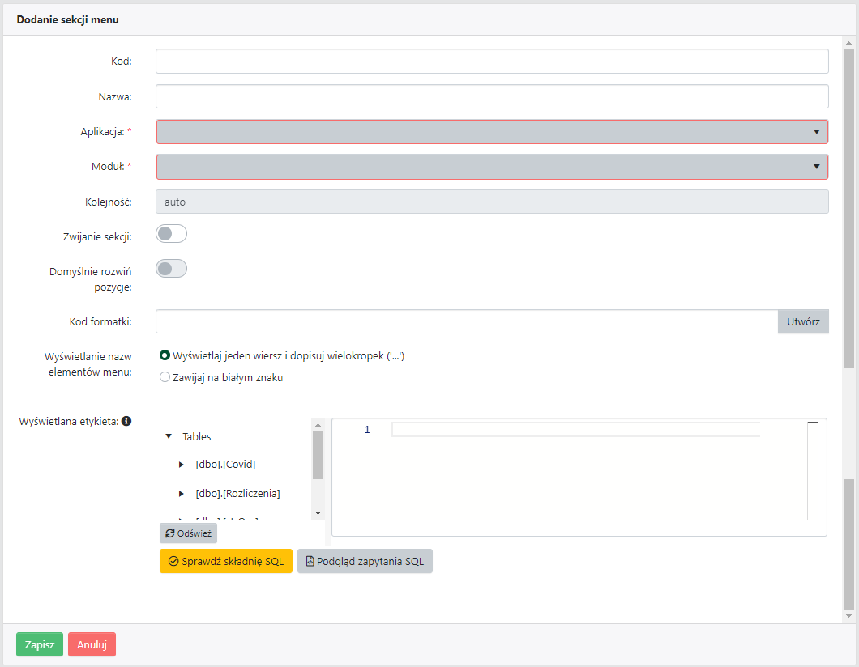The height and width of the screenshot is (667, 859).
Task: Select Wyświetlaj jeden wiersz i dopisuj wielokropek
Action: click(x=165, y=355)
